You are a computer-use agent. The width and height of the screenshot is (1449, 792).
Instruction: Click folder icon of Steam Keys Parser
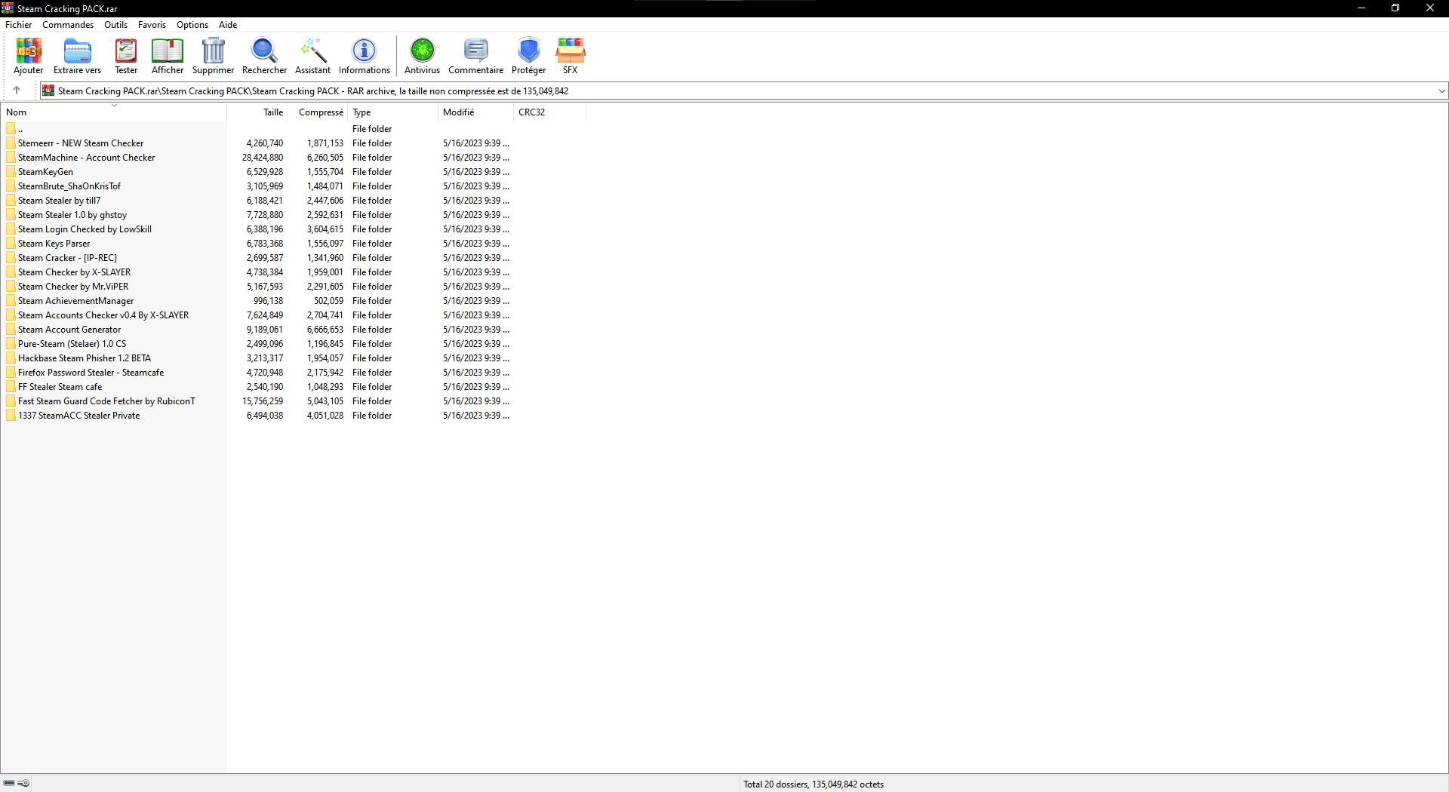(x=11, y=244)
